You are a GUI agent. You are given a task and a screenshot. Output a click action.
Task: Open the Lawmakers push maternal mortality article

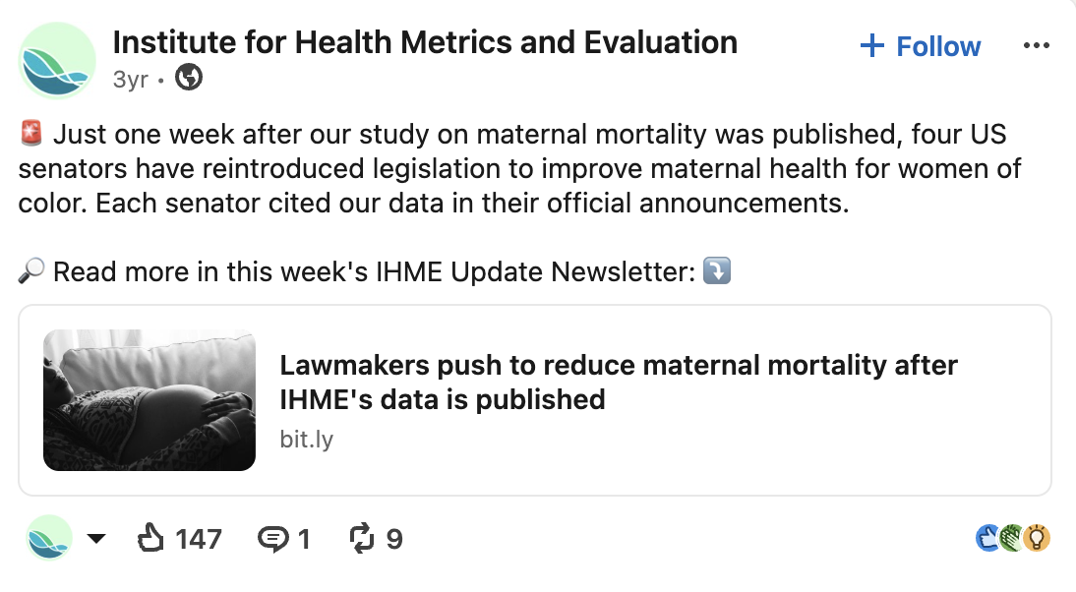click(618, 383)
